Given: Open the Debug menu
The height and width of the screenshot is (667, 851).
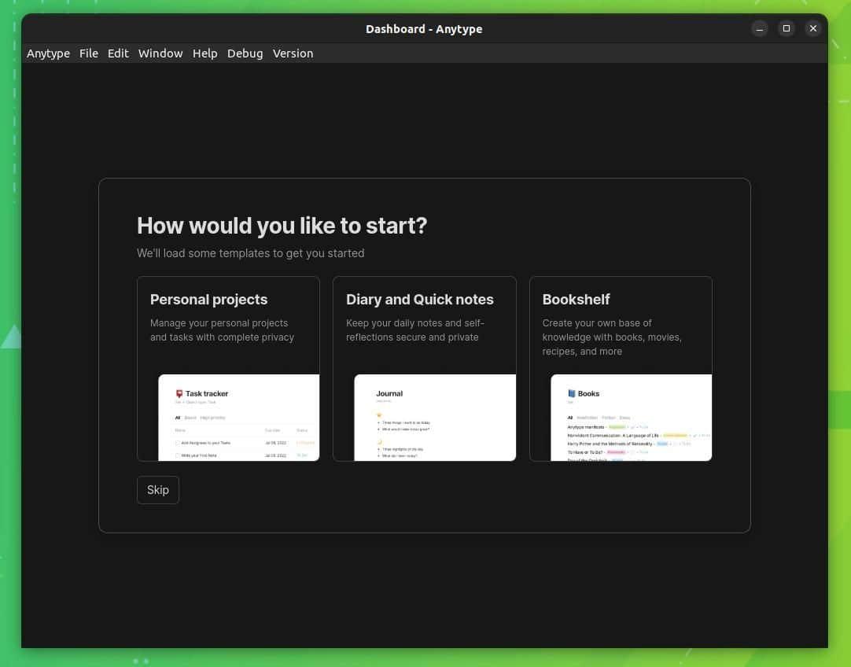Looking at the screenshot, I should coord(245,53).
